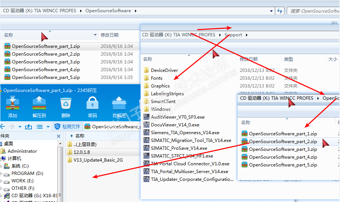Expand arrow after Support breadcrumb
This screenshot has width=340, height=202.
[247, 35]
